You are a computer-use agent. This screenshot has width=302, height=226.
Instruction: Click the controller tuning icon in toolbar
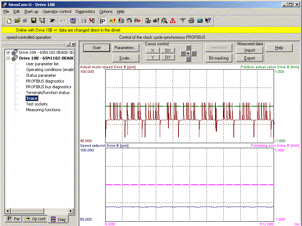pos(121,20)
